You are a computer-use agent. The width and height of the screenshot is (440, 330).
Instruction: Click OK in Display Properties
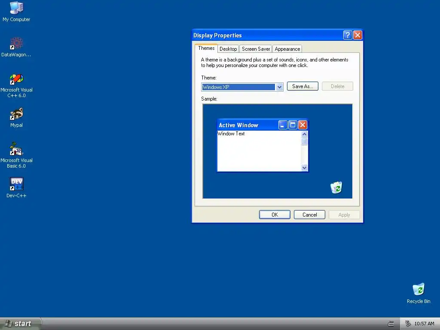(x=275, y=215)
